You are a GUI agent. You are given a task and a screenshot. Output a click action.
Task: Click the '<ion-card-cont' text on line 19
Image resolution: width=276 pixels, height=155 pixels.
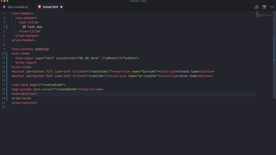24,94
